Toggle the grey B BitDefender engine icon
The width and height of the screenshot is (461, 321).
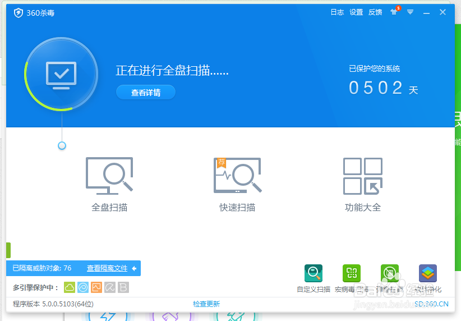coord(123,287)
